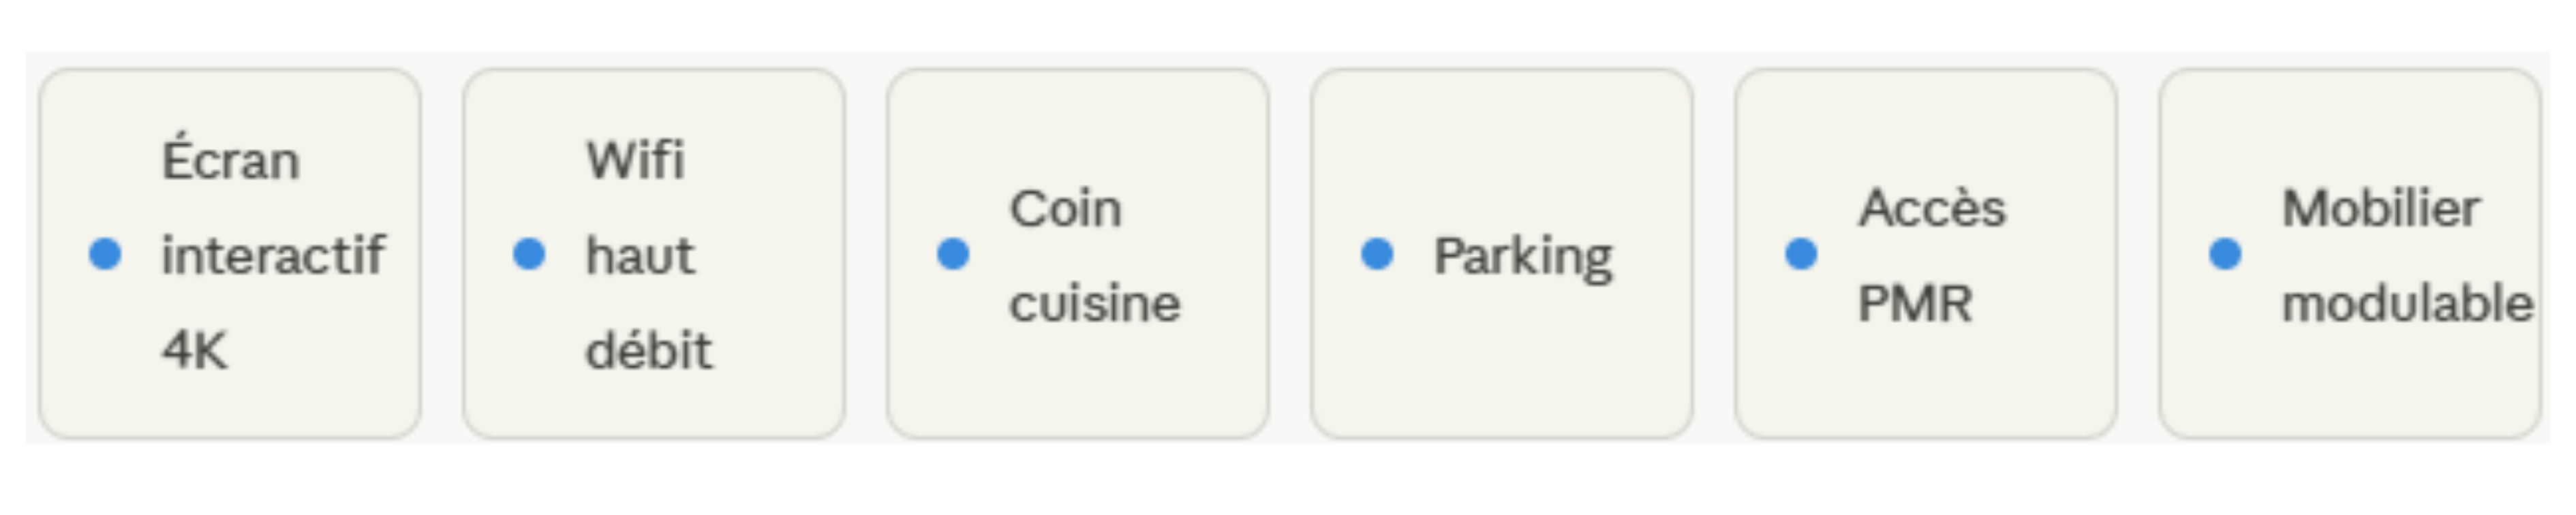Click the word "modulable" in last chip
2576x515 pixels.
[x=2406, y=303]
